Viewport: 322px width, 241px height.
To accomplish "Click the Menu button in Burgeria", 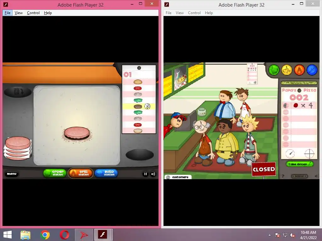I will (x=12, y=174).
